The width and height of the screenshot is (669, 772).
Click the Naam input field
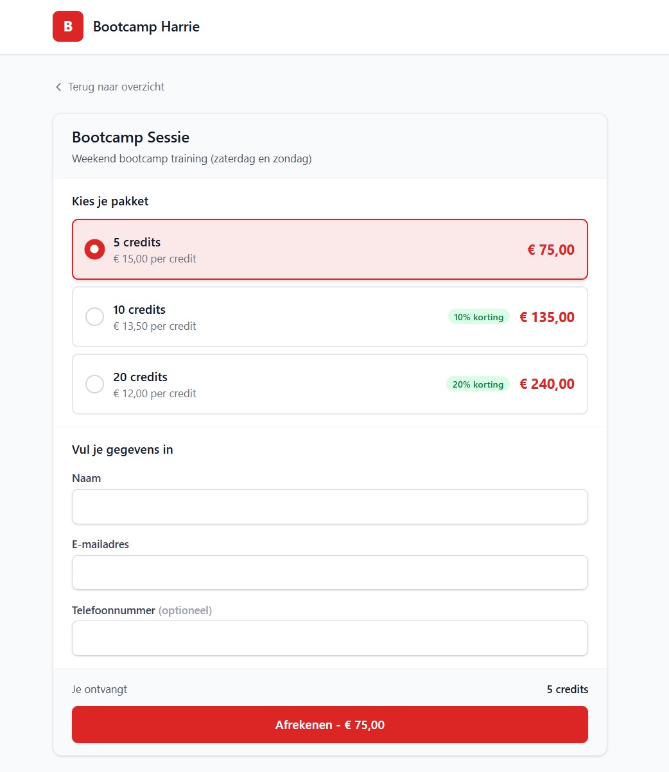coord(329,506)
